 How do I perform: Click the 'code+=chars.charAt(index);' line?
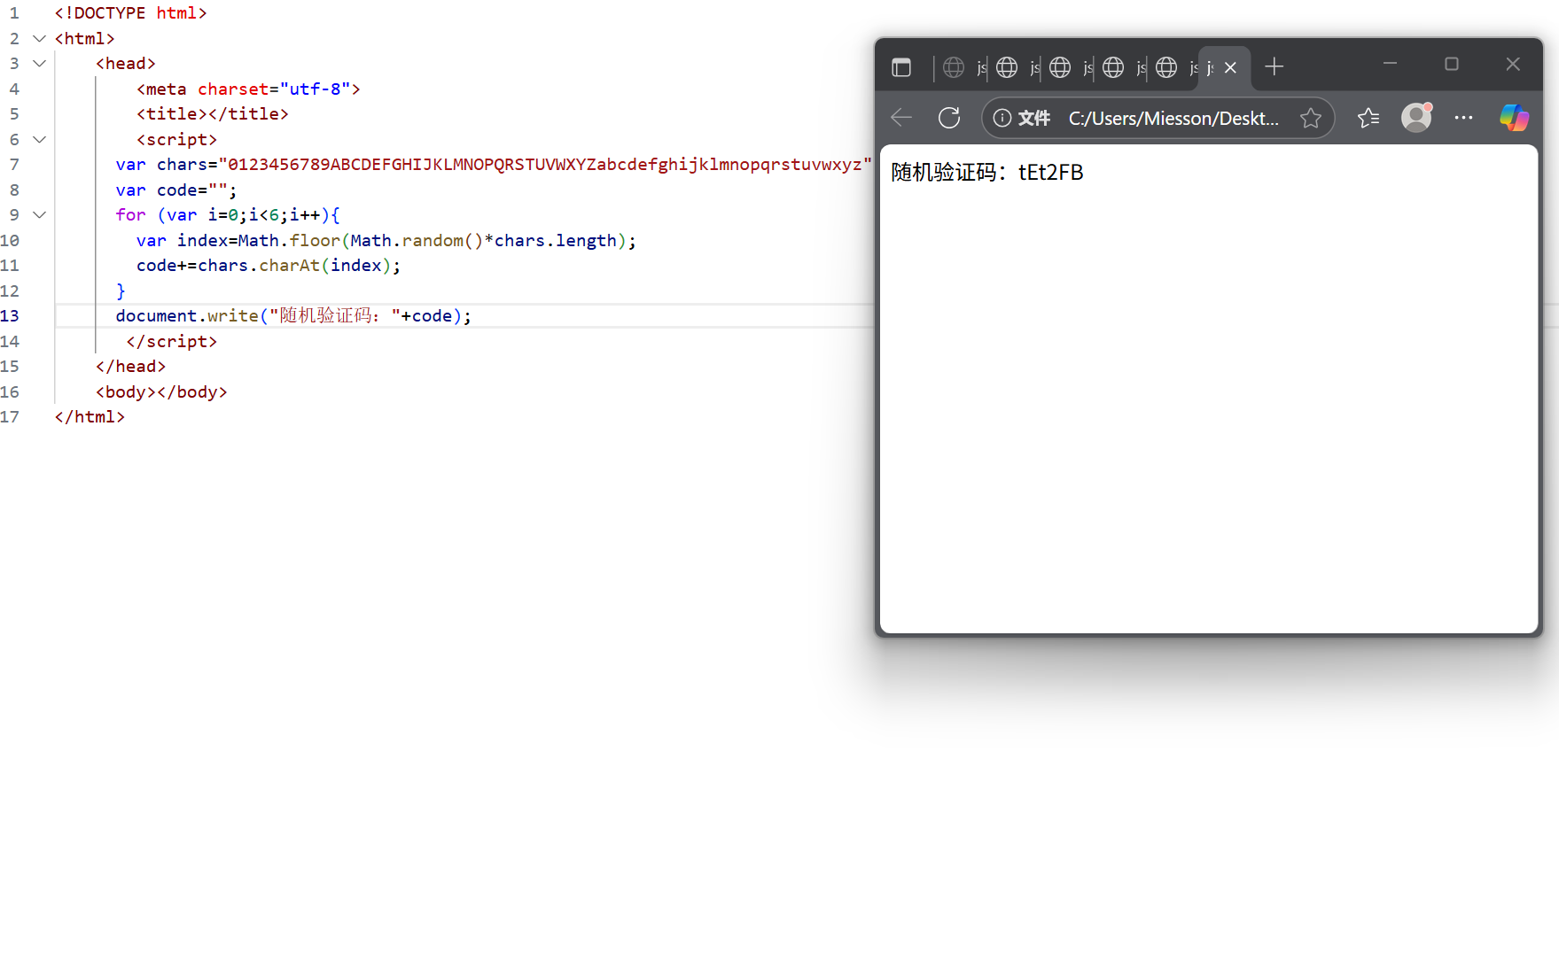coord(269,265)
